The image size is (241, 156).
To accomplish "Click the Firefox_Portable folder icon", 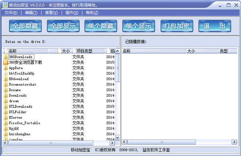I will pyautogui.click(x=6, y=123).
